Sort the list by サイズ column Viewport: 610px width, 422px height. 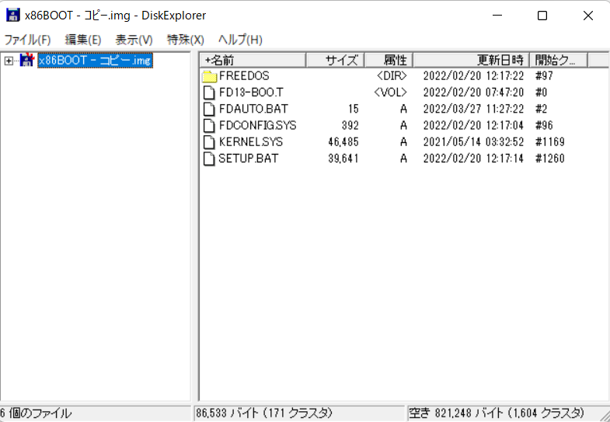pos(336,61)
